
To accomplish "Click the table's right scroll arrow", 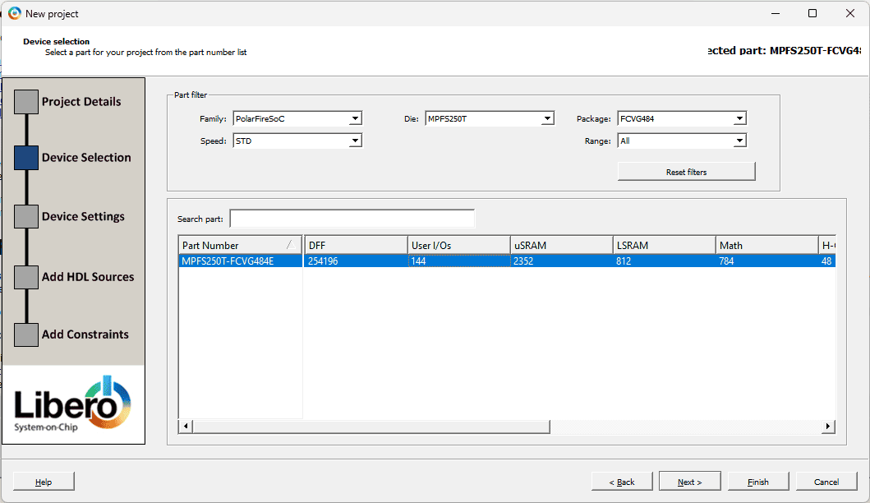I will (829, 426).
